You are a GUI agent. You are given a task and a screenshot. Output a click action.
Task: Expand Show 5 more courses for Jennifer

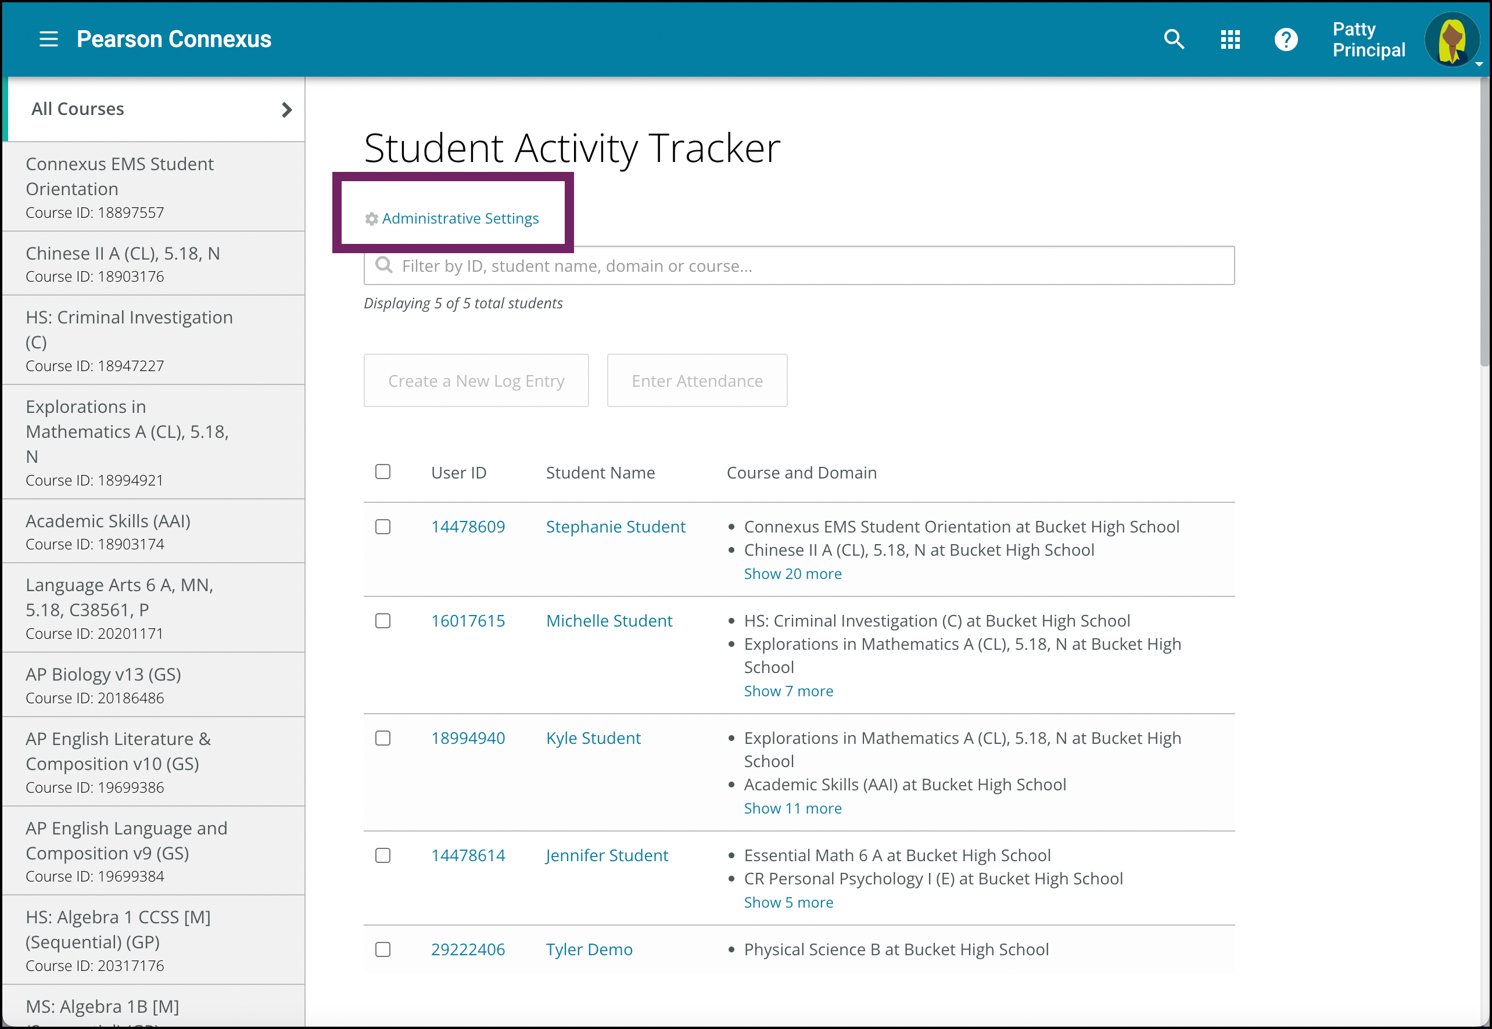pos(788,902)
